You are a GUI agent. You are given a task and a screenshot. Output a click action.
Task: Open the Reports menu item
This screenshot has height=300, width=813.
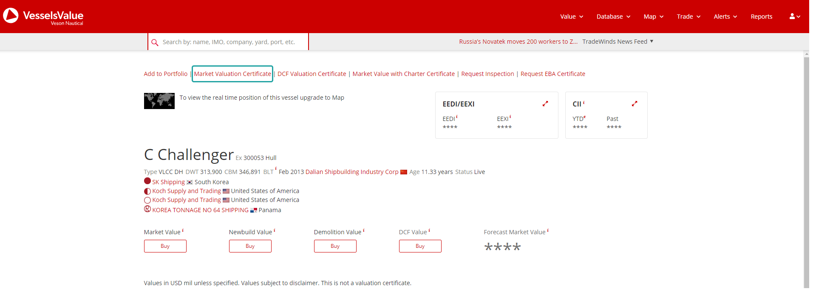click(762, 17)
